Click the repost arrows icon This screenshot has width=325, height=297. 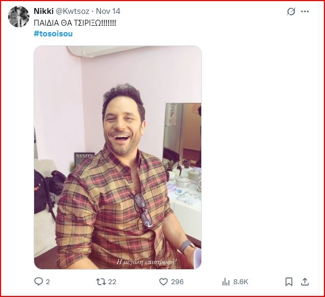[x=100, y=281]
